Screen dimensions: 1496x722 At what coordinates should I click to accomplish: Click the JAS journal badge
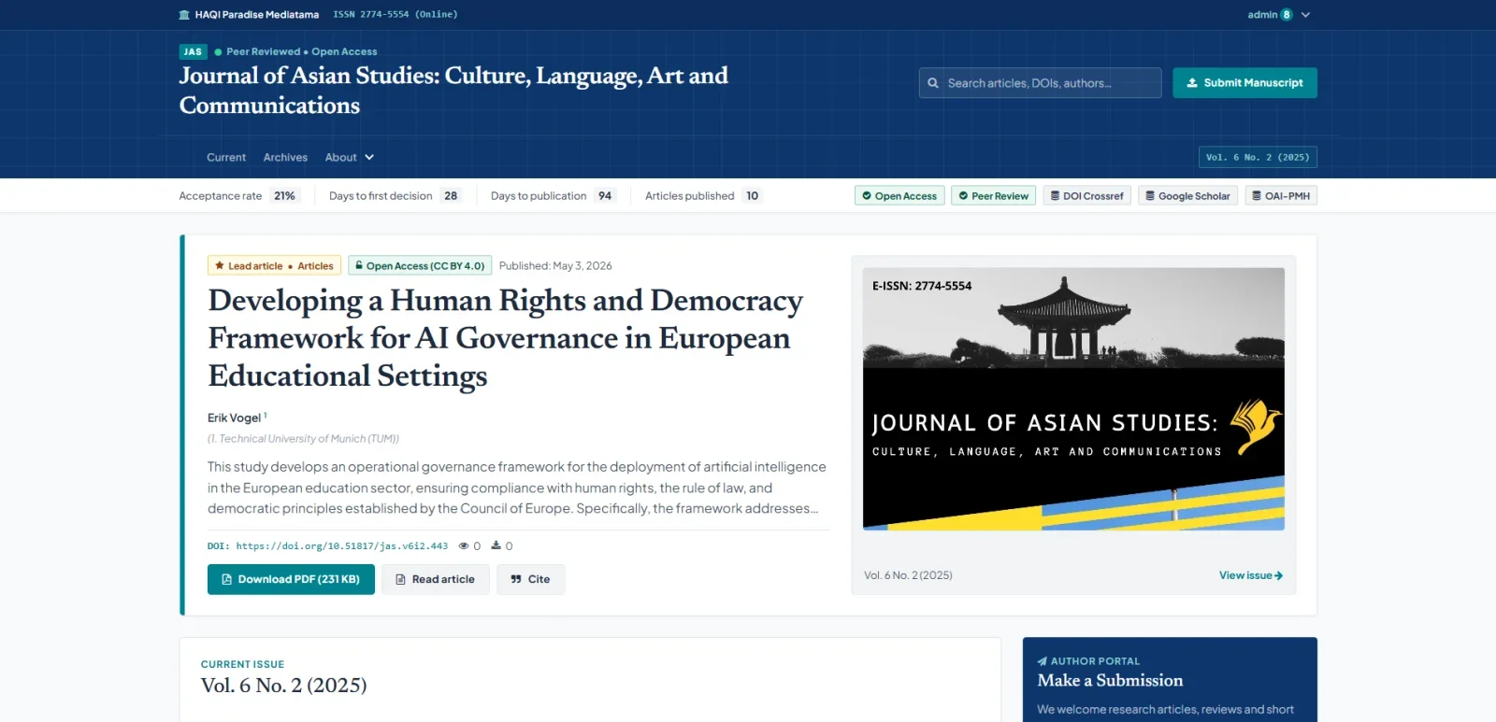pos(193,52)
